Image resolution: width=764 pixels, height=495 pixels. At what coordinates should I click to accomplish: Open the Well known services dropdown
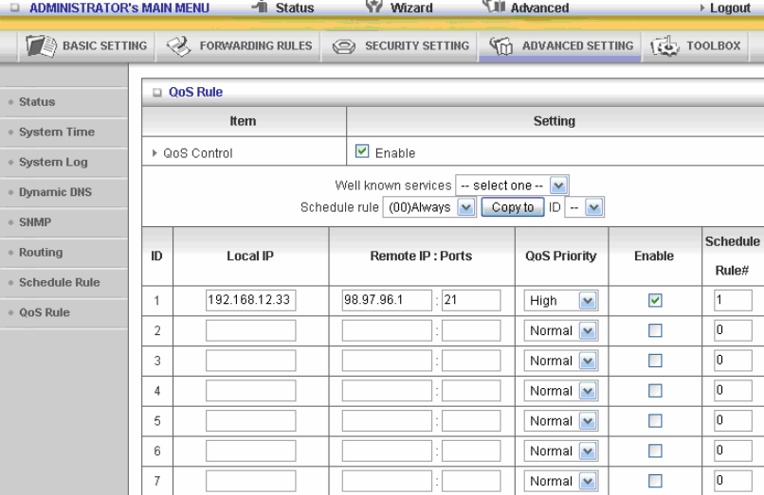pos(512,186)
